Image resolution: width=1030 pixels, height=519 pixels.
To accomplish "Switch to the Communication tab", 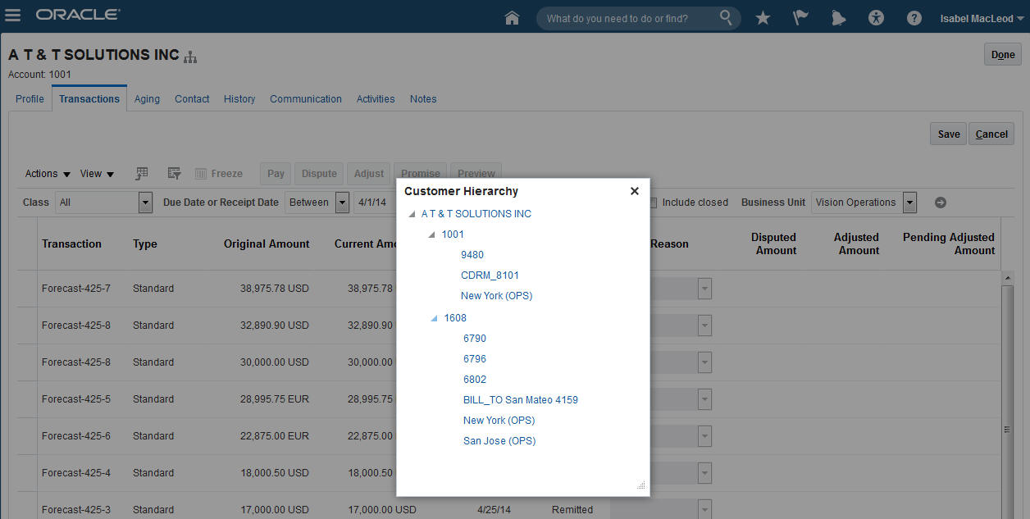I will point(306,99).
